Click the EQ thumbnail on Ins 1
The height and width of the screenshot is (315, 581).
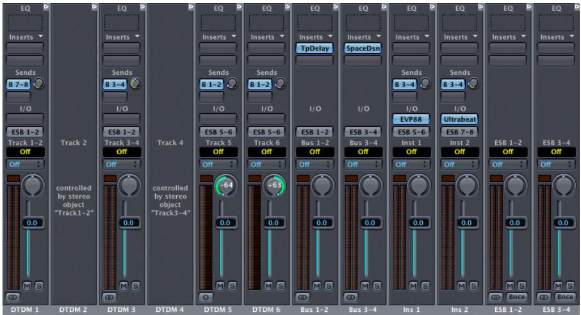pos(411,22)
